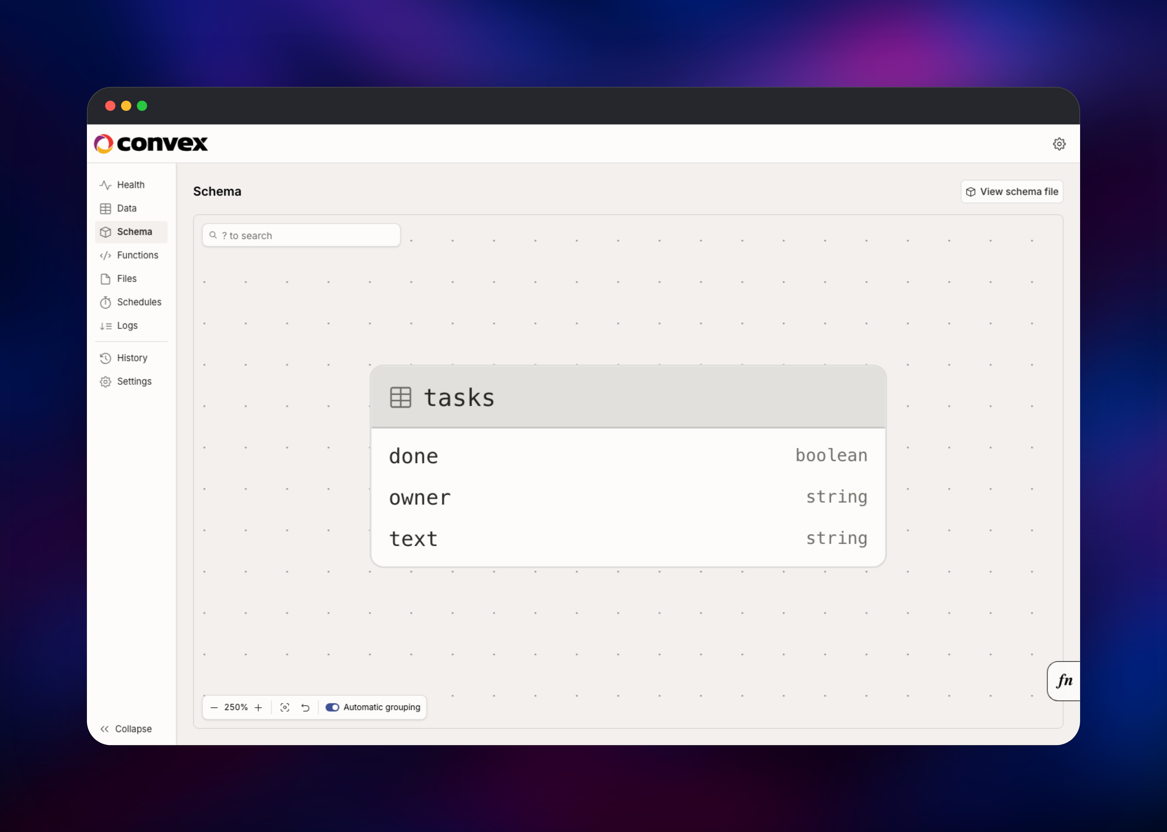Minimize the window with yellow button

[x=126, y=106]
